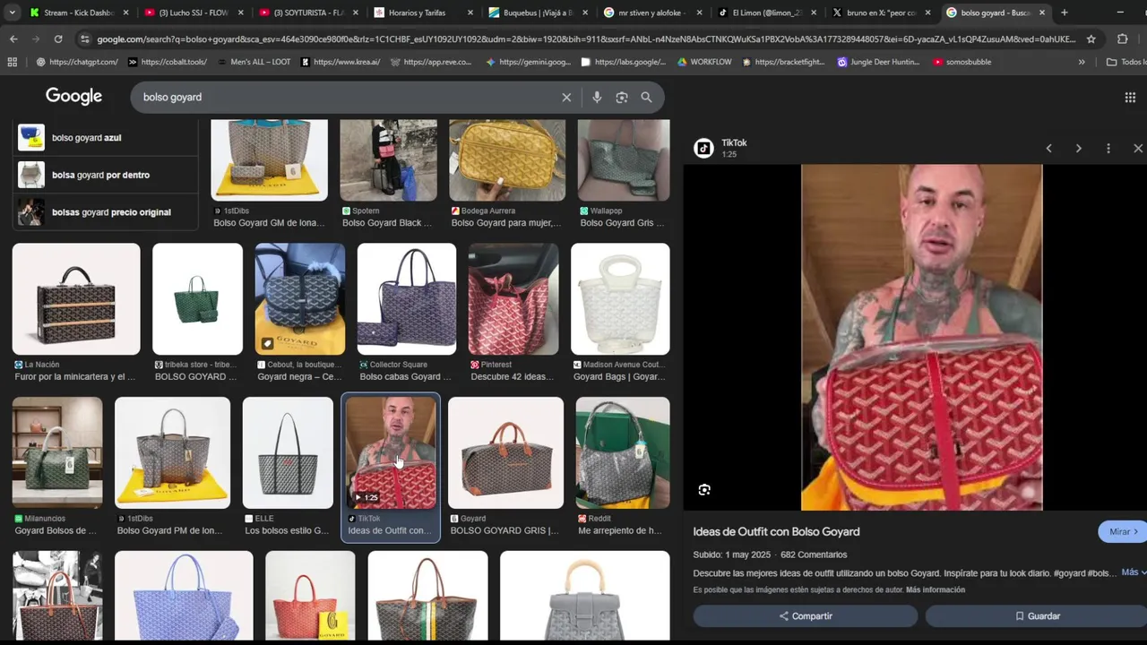Expand description with the Más link
This screenshot has width=1147, height=645.
click(x=1133, y=572)
